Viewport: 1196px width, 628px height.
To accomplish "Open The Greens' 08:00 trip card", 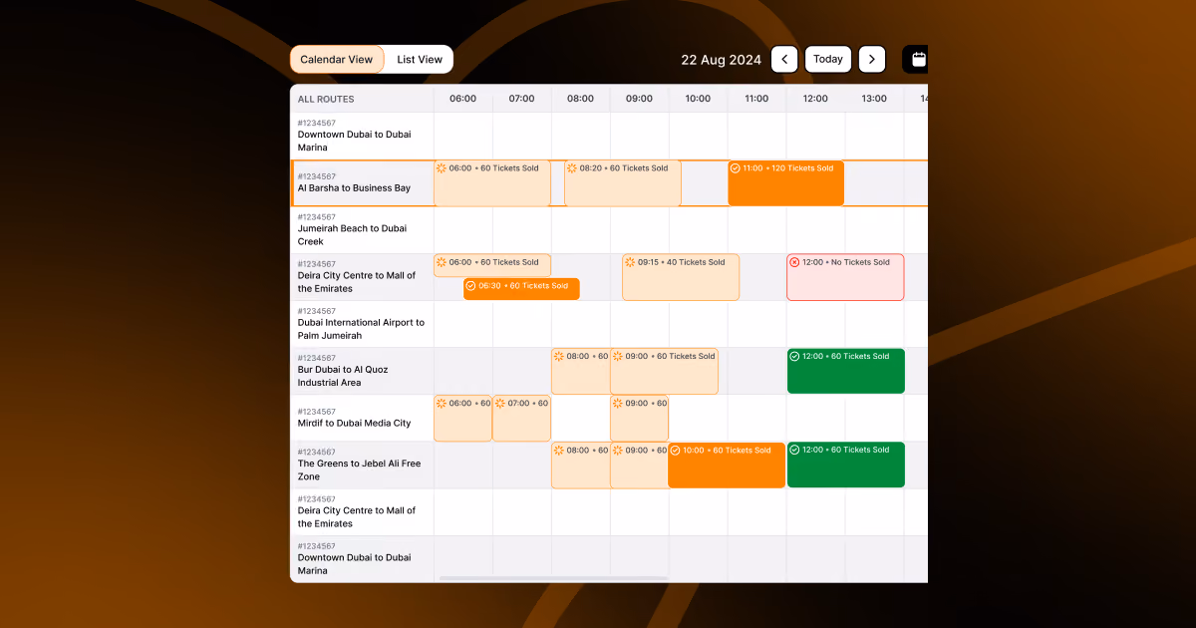I will pyautogui.click(x=581, y=465).
